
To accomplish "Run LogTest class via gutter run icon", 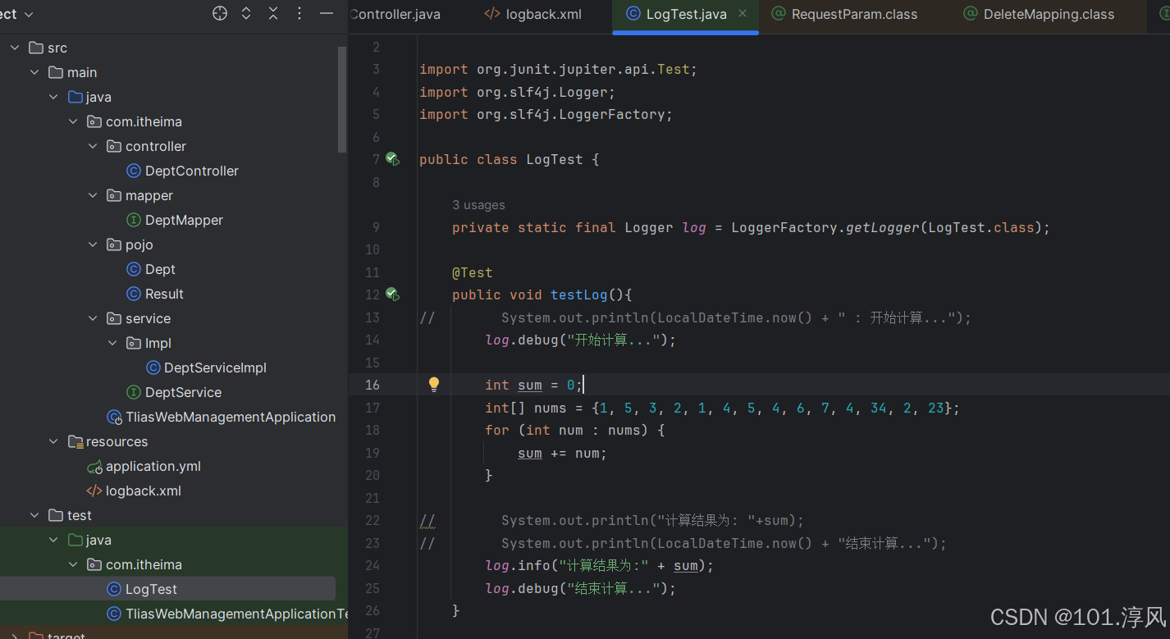I will 392,159.
